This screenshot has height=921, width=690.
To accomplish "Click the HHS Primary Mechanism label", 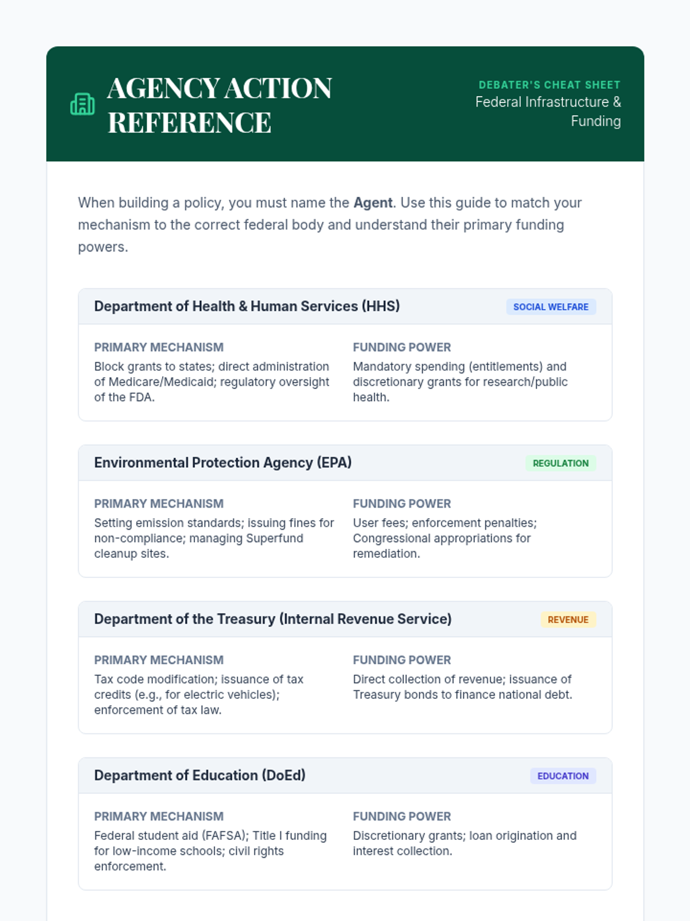I will click(159, 347).
